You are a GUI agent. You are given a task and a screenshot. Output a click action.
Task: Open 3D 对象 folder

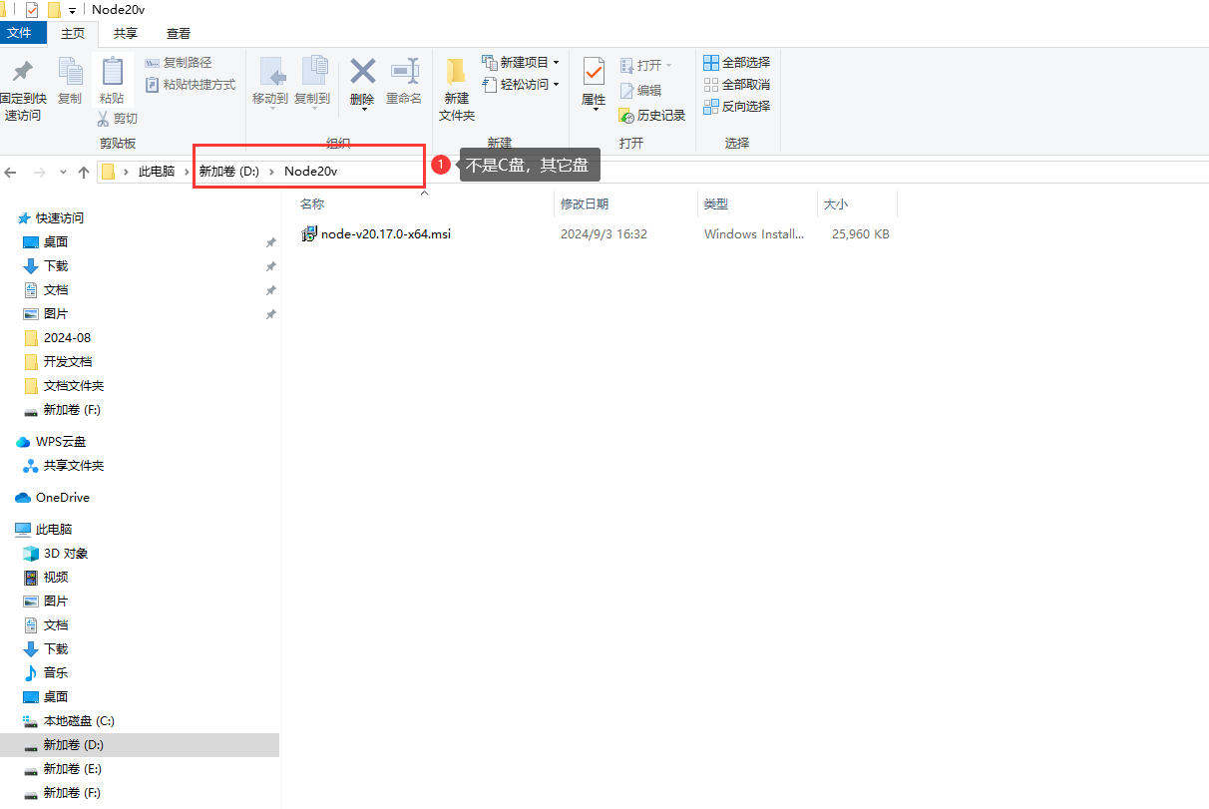coord(66,554)
